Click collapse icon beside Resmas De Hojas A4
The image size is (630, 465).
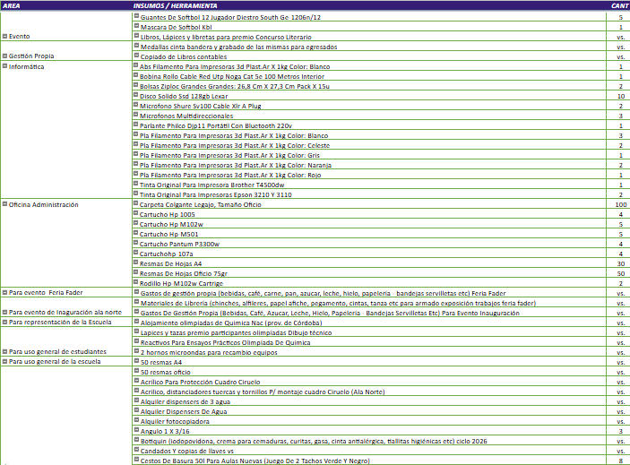pyautogui.click(x=137, y=263)
